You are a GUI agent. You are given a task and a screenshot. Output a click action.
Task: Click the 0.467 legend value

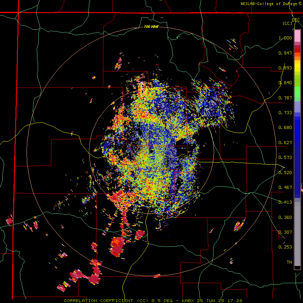point(285,188)
